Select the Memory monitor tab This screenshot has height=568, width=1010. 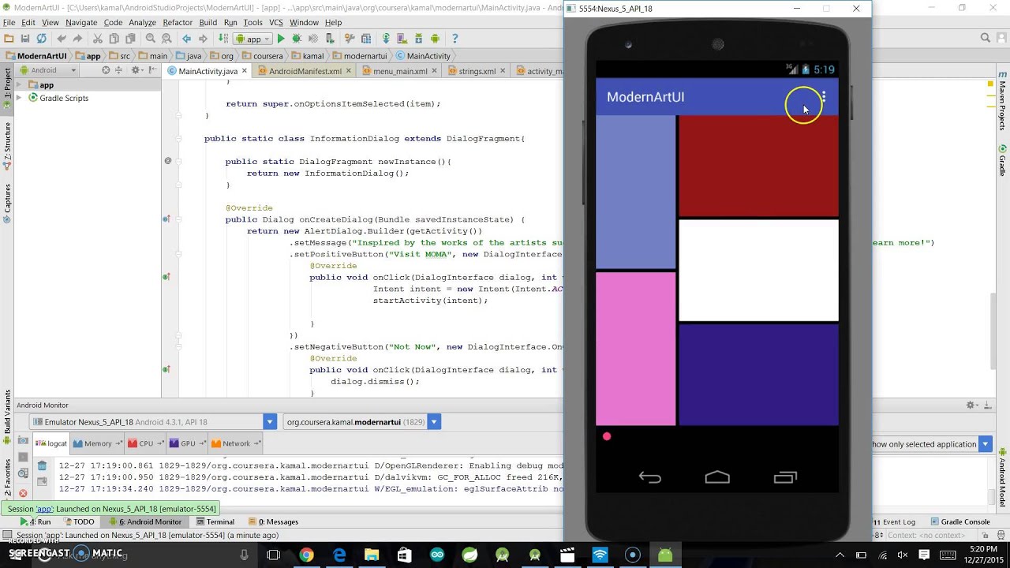pyautogui.click(x=98, y=443)
